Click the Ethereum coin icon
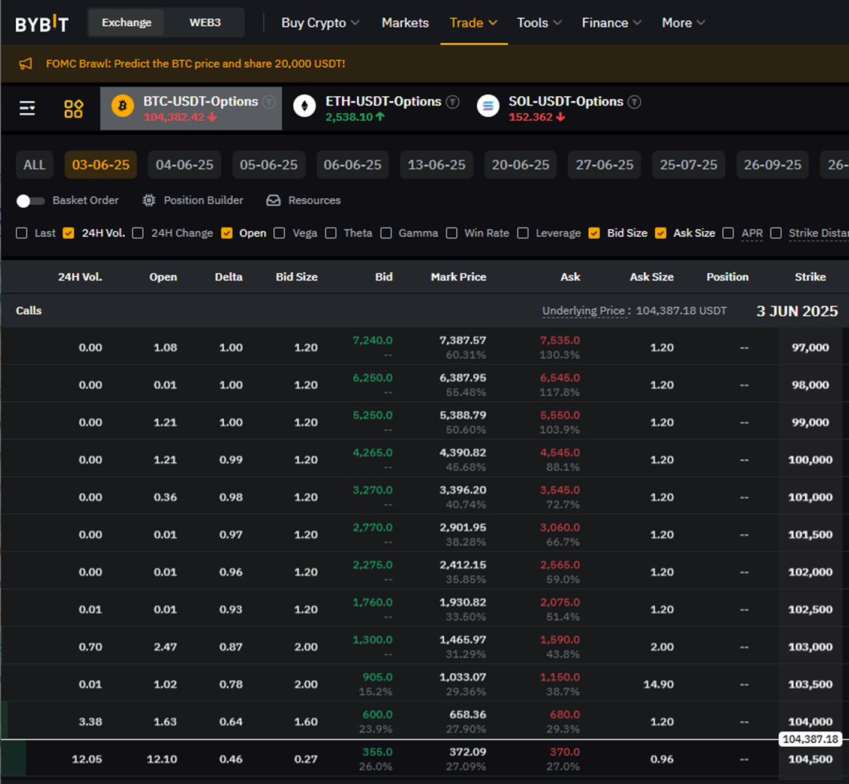Screen dimensions: 849x784 [305, 106]
